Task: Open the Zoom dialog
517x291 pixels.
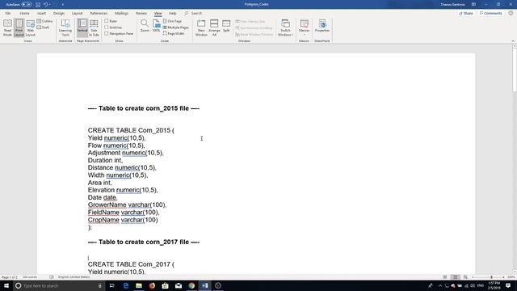Action: tap(145, 26)
